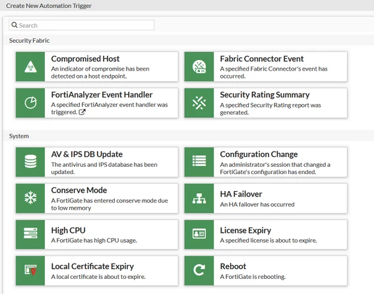Select the Security Fabric section header
The height and width of the screenshot is (294, 374).
(x=29, y=40)
